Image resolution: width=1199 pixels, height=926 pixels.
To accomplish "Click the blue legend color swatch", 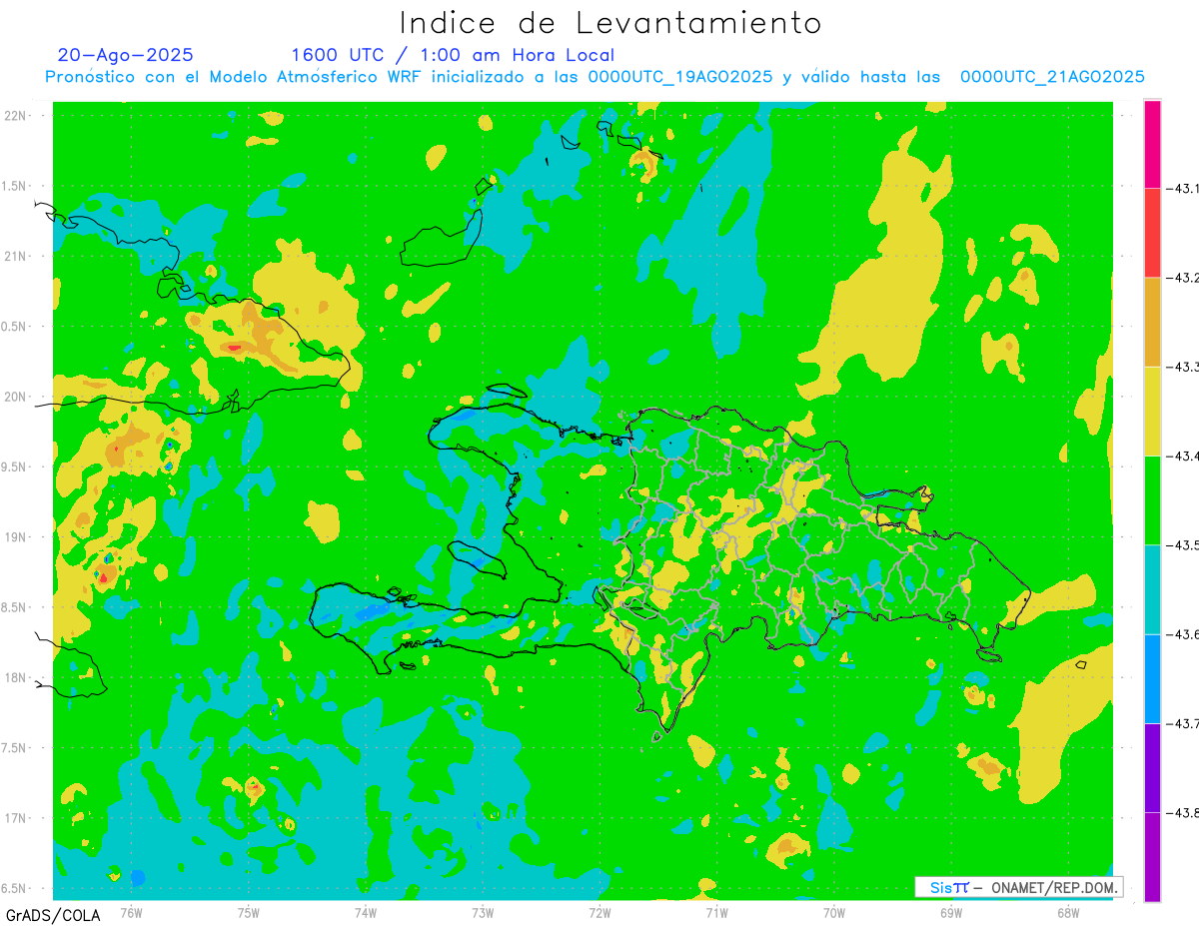I will click(x=1152, y=678).
